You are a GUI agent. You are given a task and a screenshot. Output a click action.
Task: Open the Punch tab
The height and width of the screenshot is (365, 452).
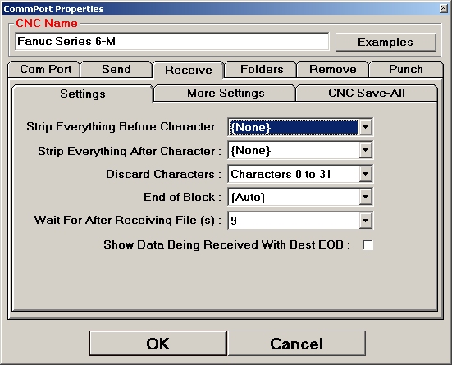coord(406,70)
